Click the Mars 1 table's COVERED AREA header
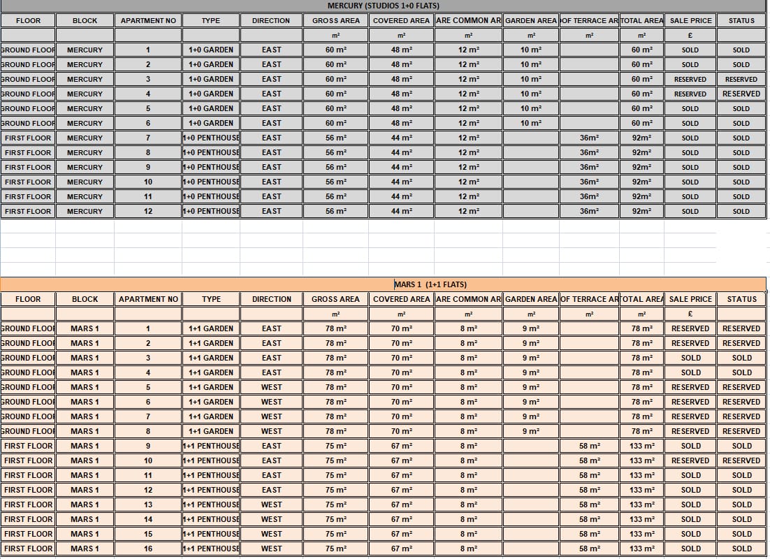Viewport: 770px width, 559px height. (x=401, y=299)
